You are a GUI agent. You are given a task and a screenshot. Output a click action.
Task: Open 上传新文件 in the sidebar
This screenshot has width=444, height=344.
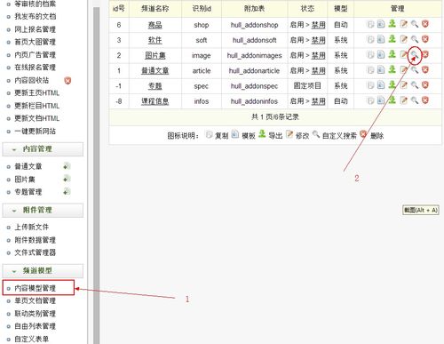click(32, 228)
